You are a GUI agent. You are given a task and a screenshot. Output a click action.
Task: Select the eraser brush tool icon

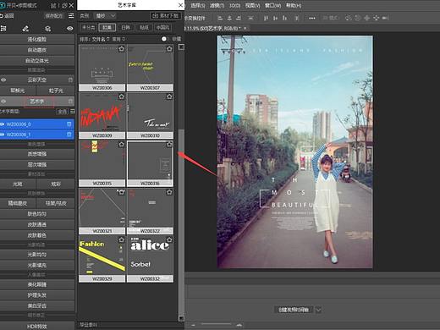25,29
